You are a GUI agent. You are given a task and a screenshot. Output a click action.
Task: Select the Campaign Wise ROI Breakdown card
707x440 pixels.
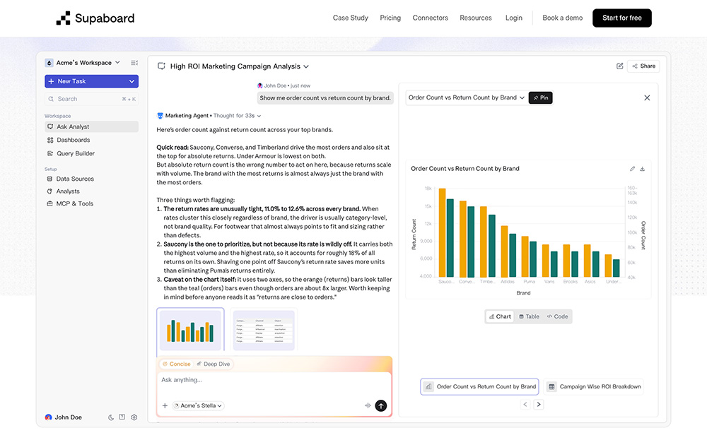tap(594, 386)
